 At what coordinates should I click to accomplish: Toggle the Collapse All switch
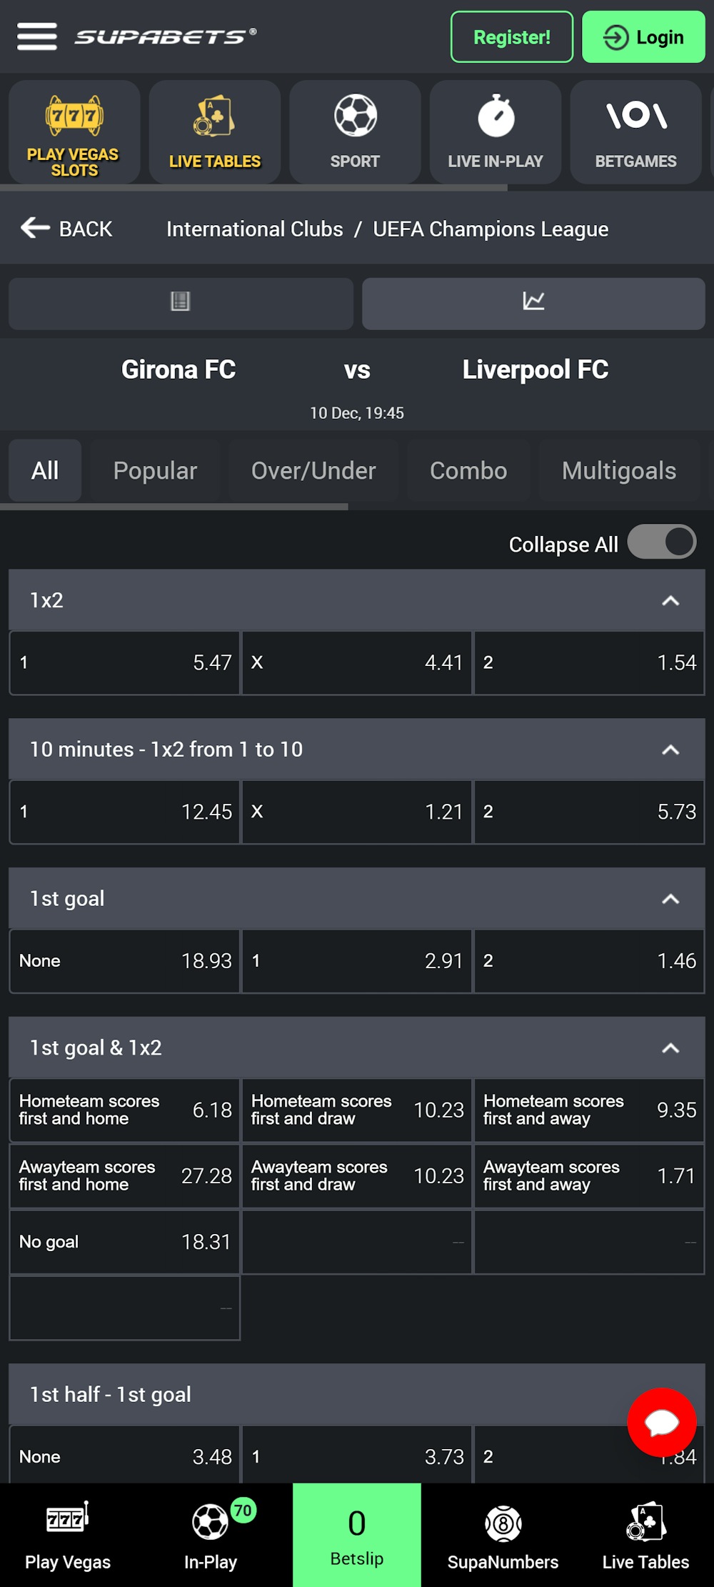pyautogui.click(x=663, y=542)
